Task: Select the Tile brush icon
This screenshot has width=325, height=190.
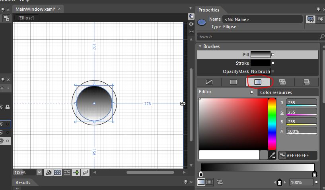Action: point(282,82)
